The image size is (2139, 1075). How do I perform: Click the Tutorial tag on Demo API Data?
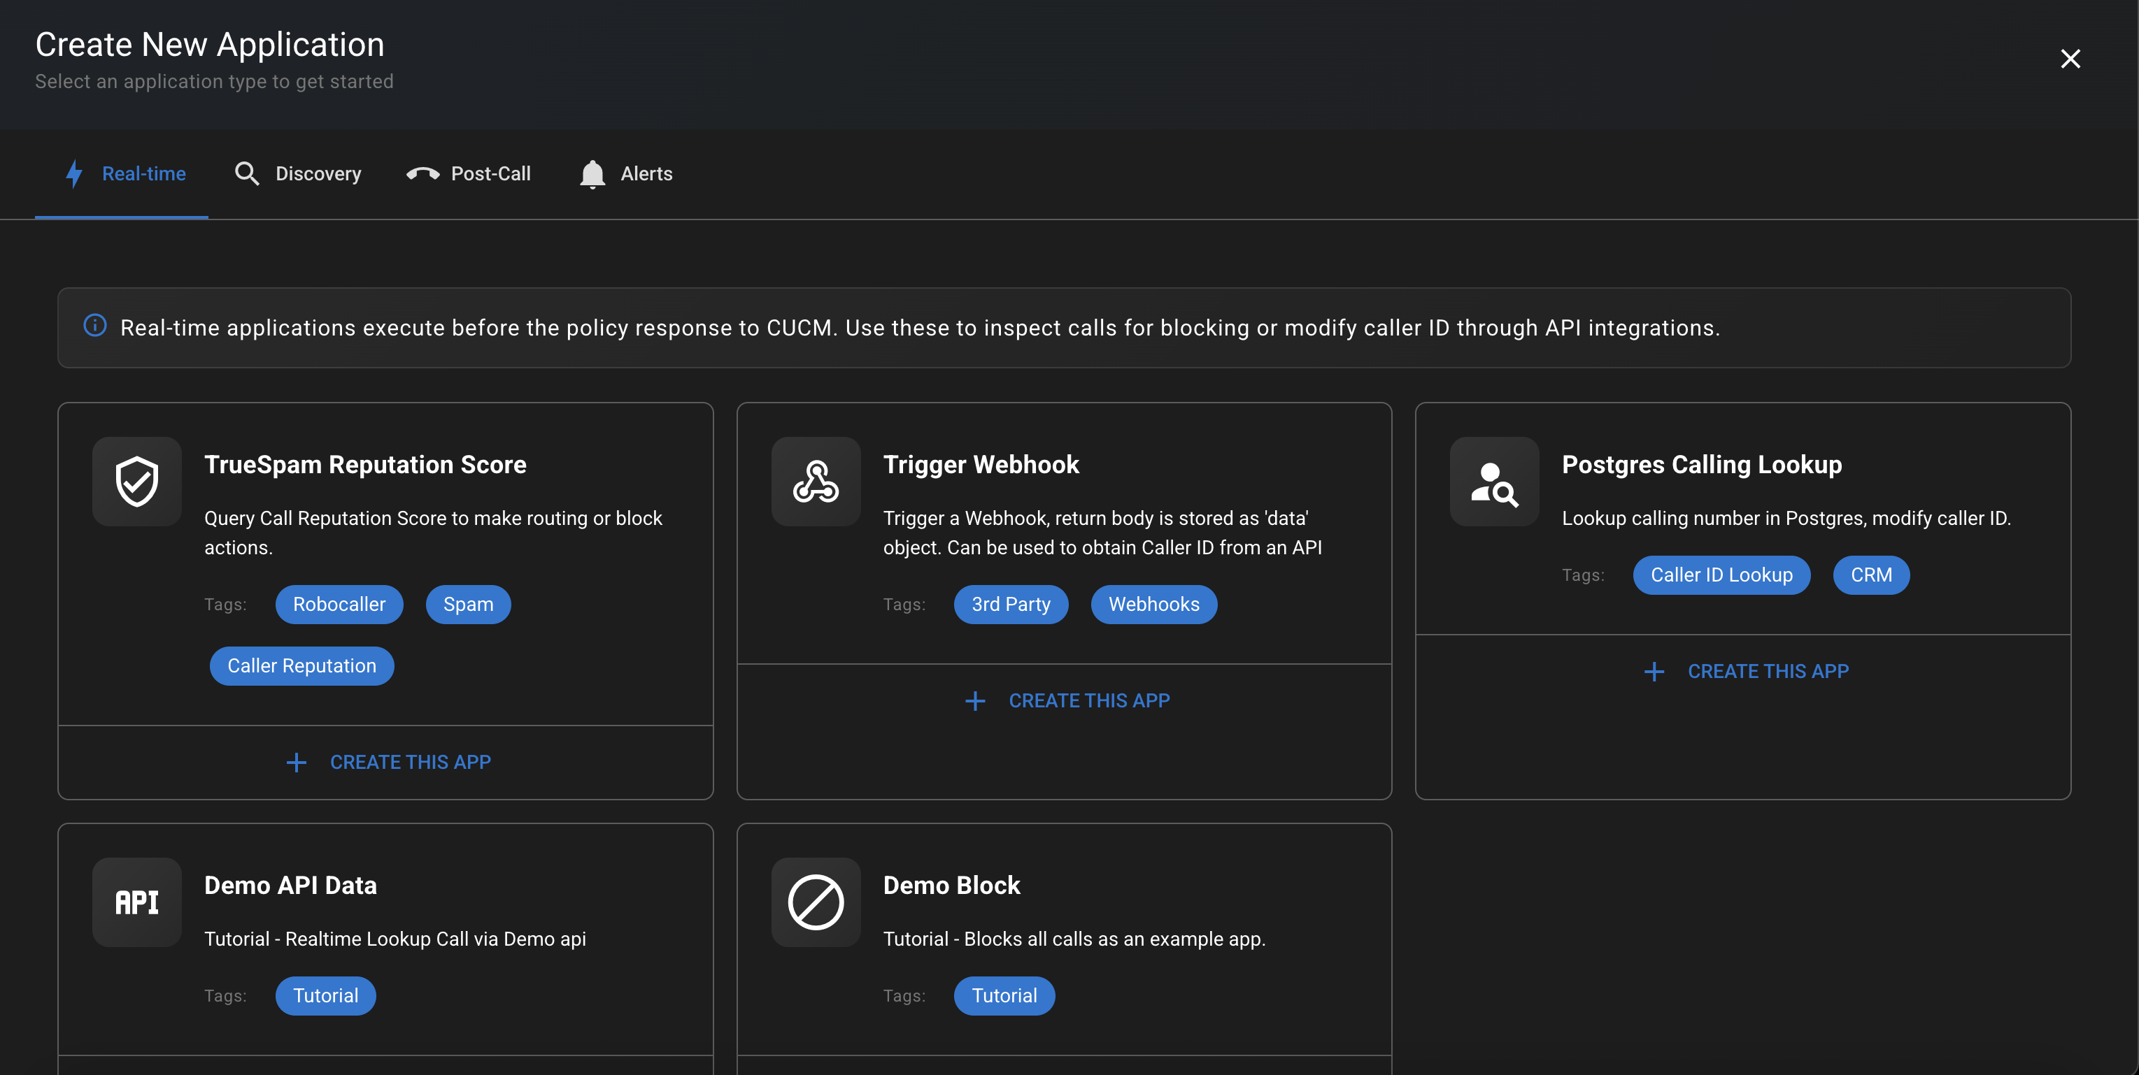click(325, 996)
